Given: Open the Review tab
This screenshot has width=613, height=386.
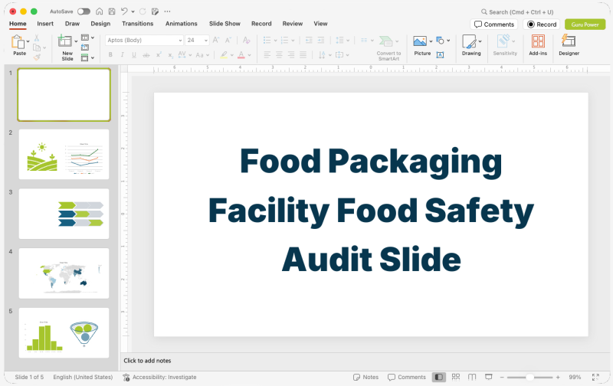Looking at the screenshot, I should (x=293, y=24).
